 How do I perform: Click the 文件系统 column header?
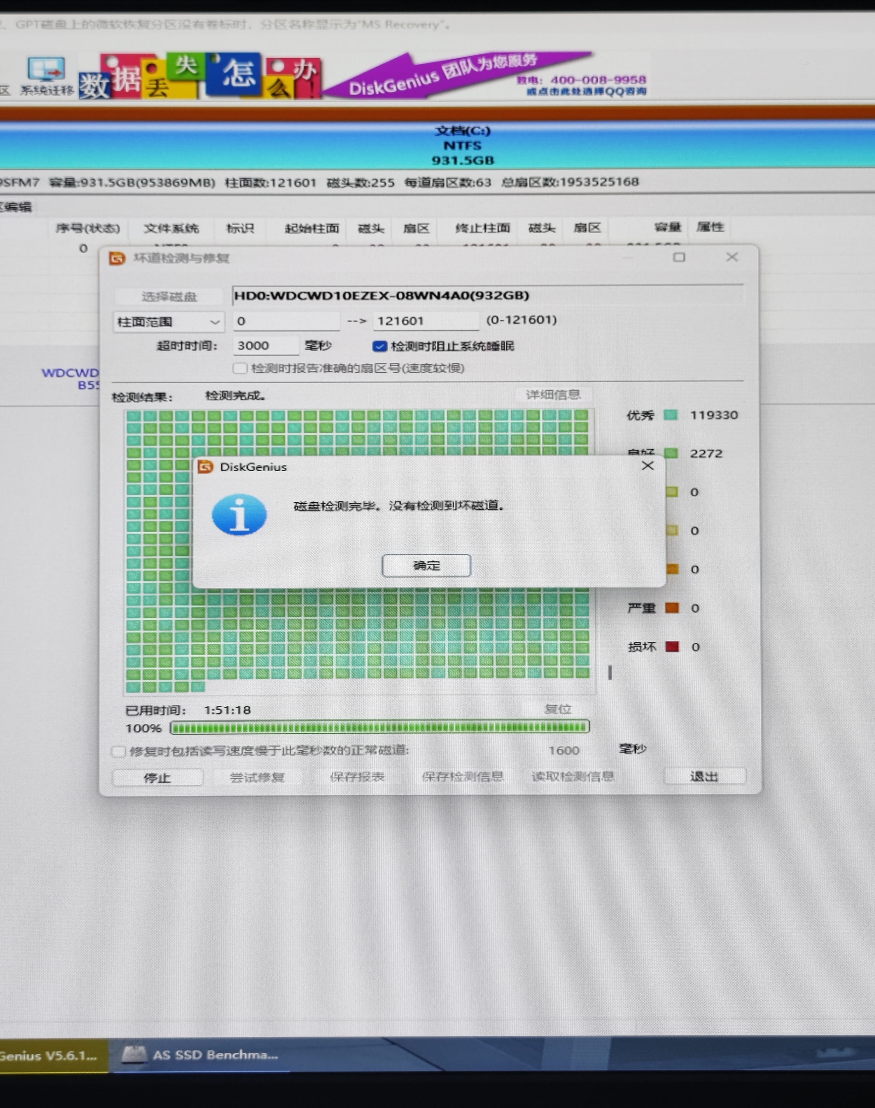pyautogui.click(x=171, y=228)
